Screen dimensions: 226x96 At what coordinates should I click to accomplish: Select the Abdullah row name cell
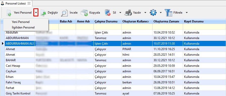20,33
